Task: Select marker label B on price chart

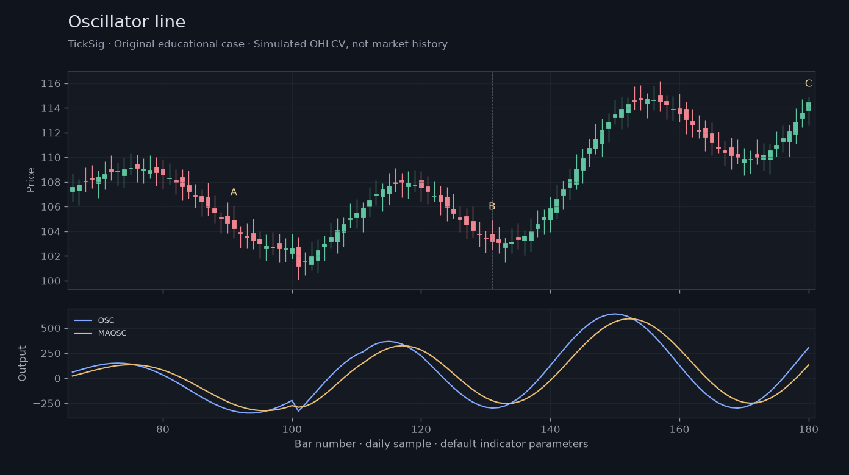Action: pyautogui.click(x=492, y=206)
